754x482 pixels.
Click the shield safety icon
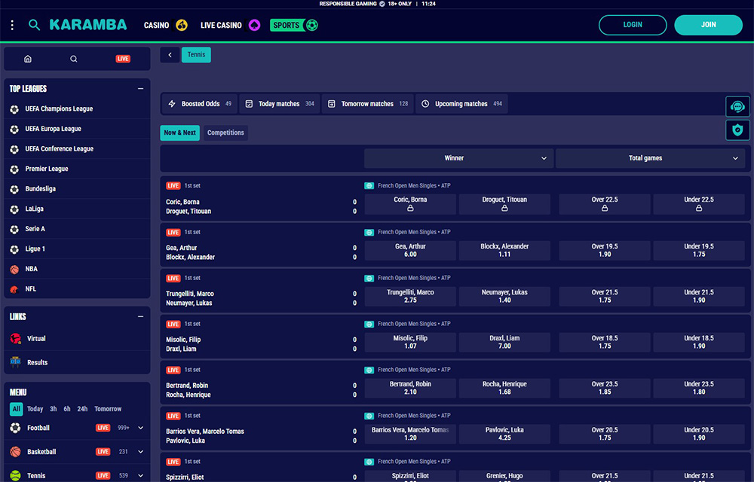737,130
